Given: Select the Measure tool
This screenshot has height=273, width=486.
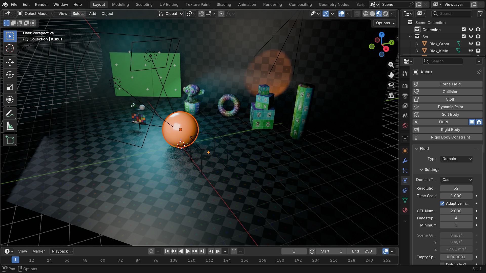Looking at the screenshot, I should 10,126.
